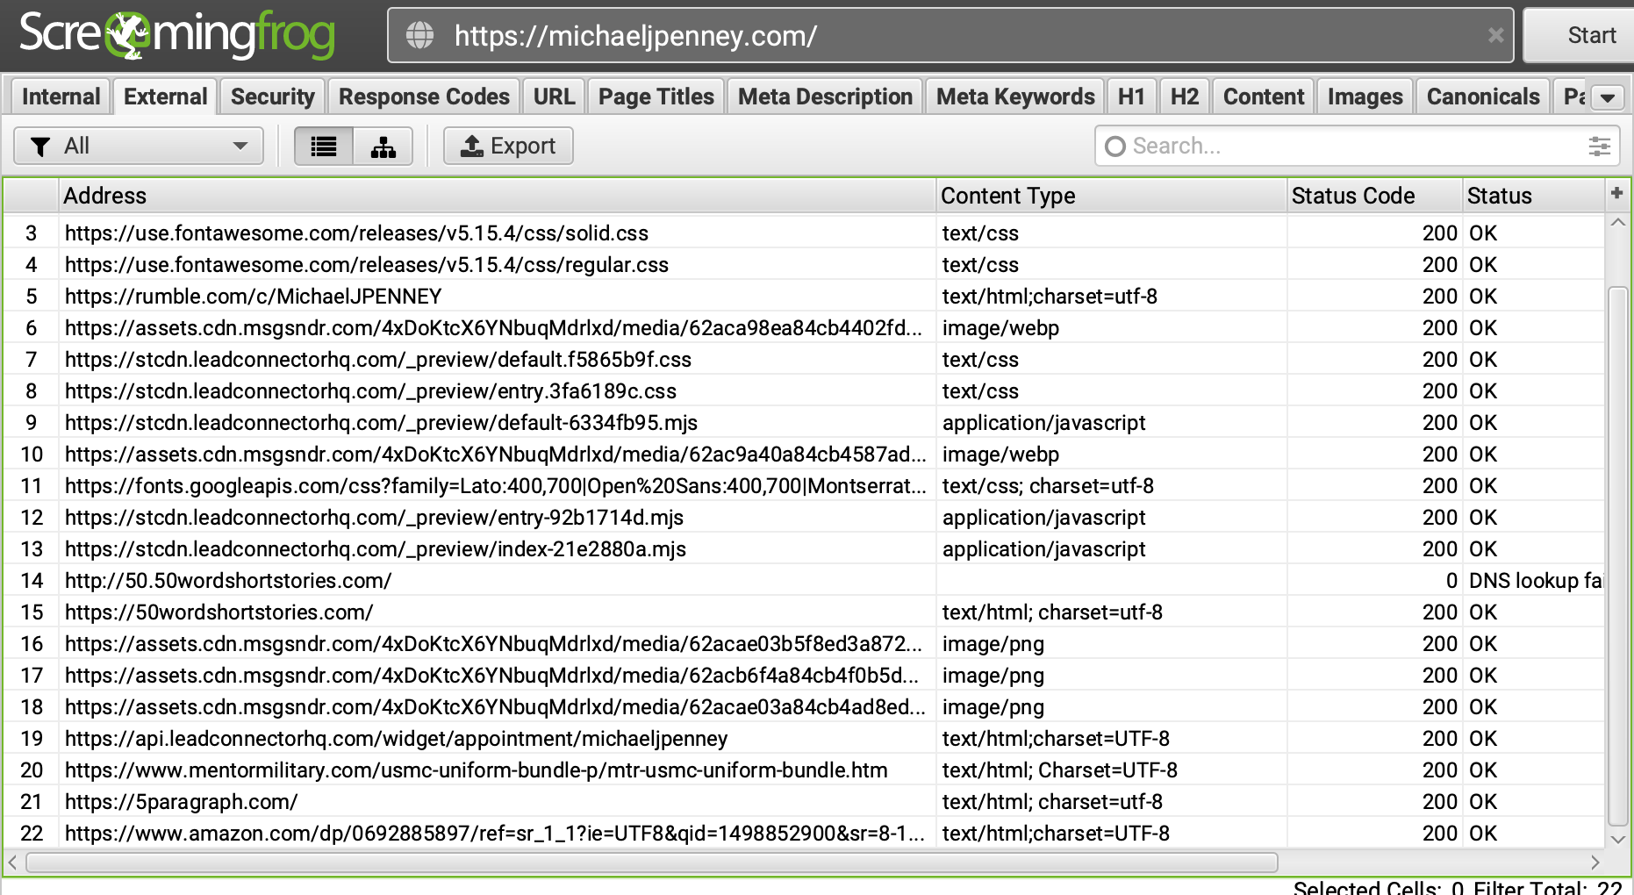Open the All filter dropdown

[139, 147]
